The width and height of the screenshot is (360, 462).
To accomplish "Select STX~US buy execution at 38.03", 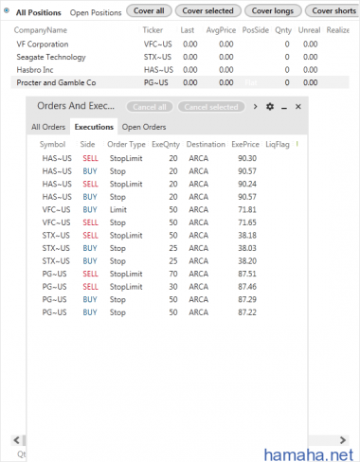I will point(167,248).
